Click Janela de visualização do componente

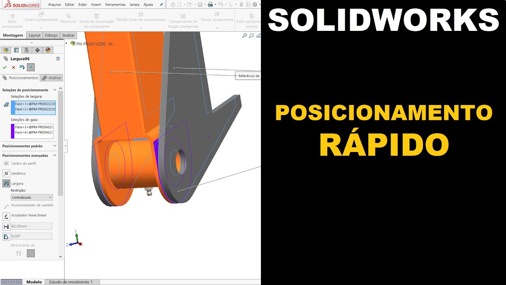click(96, 21)
